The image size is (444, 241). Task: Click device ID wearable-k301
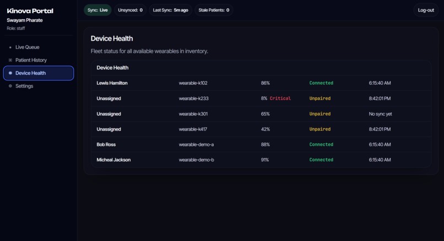coord(193,114)
